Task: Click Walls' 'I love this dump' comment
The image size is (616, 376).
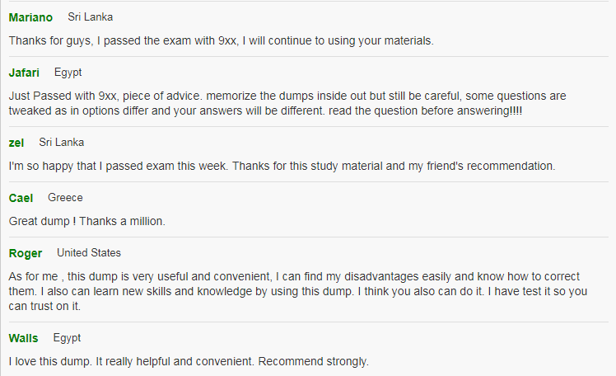Action: tap(189, 361)
